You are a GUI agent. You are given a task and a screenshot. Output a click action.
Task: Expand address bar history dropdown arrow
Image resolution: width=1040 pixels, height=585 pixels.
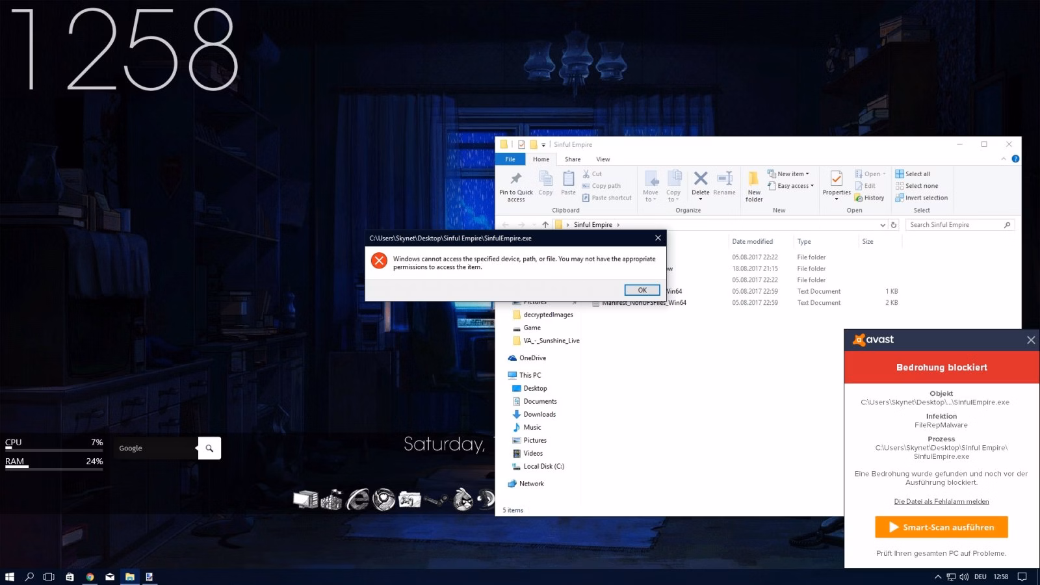(x=882, y=225)
